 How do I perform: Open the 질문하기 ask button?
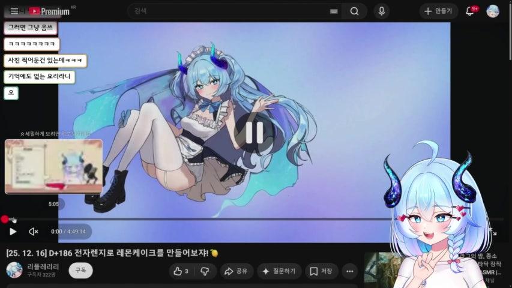tap(279, 271)
